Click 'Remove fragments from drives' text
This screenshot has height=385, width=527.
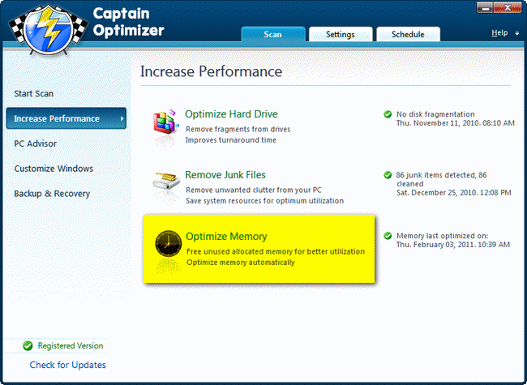pyautogui.click(x=238, y=130)
